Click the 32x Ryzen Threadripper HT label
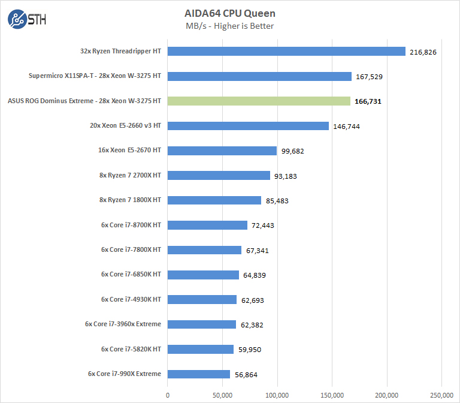 [x=120, y=51]
